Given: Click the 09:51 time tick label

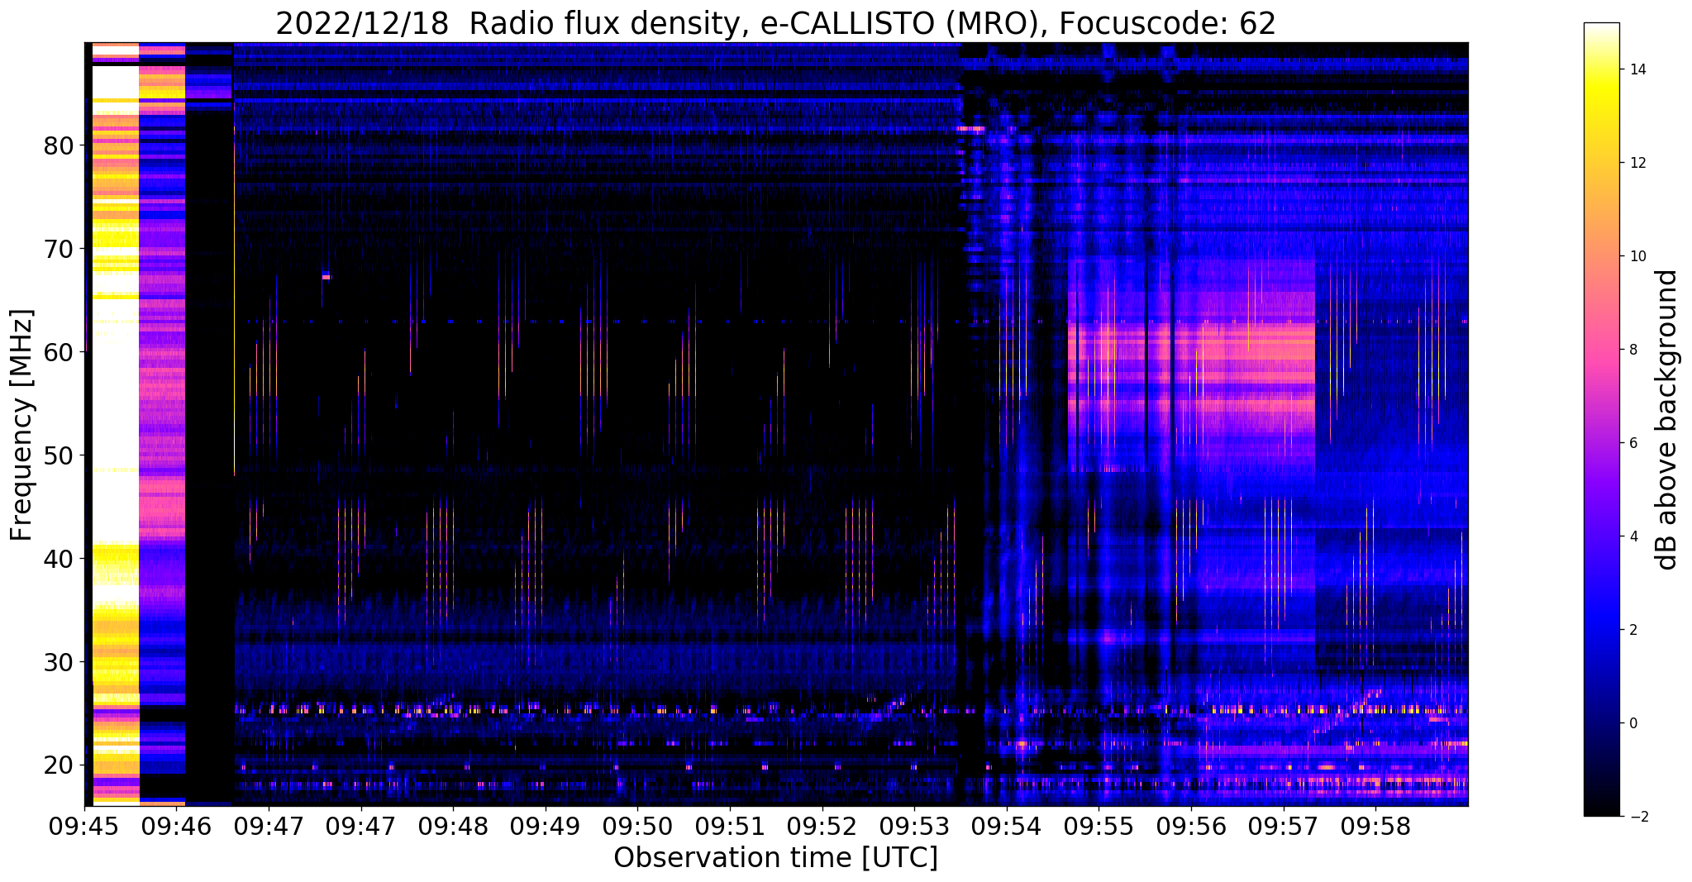Looking at the screenshot, I should click(730, 827).
